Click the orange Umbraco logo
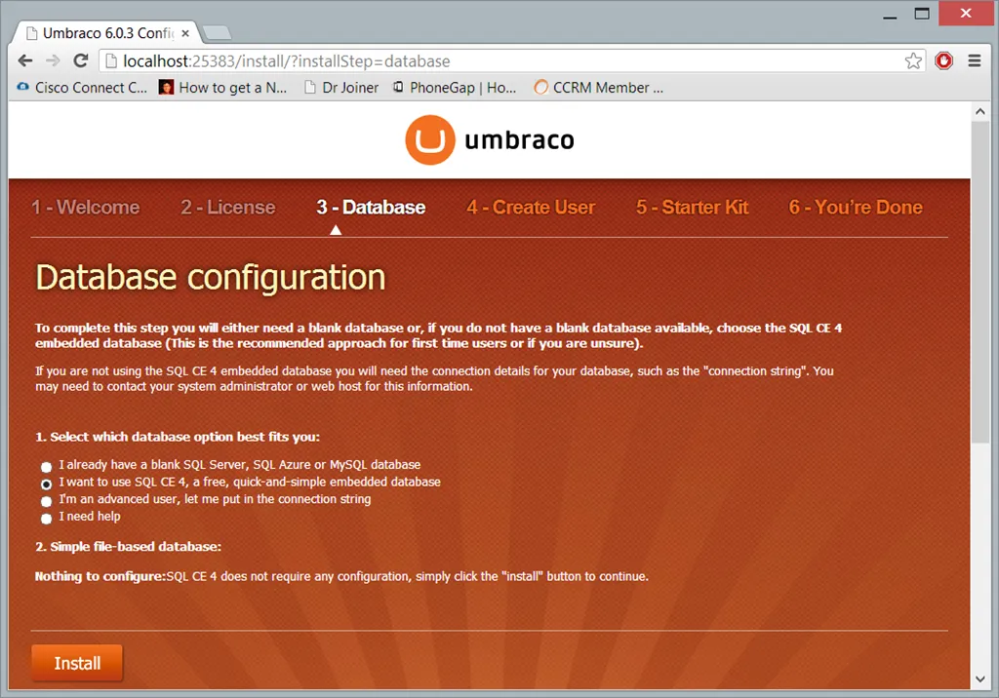Image resolution: width=999 pixels, height=698 pixels. (x=430, y=140)
